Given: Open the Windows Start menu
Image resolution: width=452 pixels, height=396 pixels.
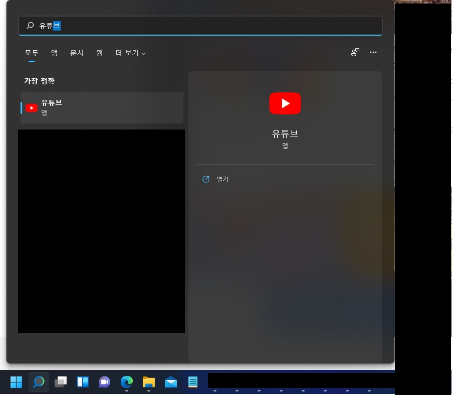Looking at the screenshot, I should tap(16, 382).
